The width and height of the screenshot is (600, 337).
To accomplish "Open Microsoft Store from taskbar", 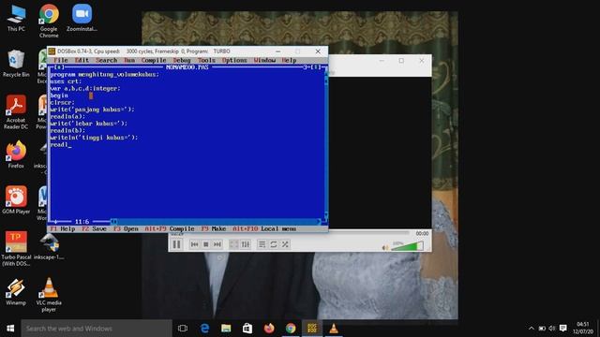I will [247, 329].
